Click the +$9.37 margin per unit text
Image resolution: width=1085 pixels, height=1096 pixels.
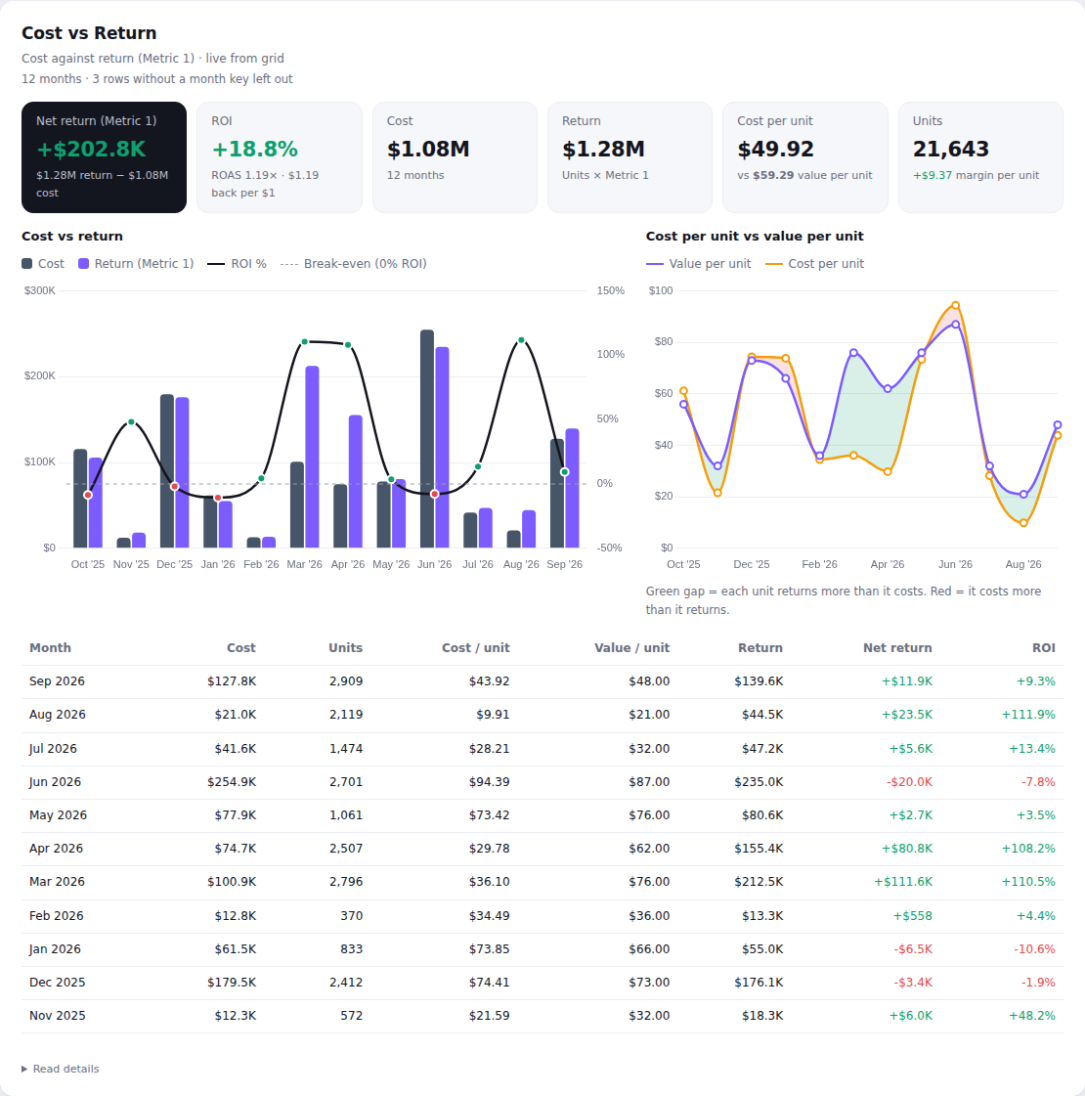pos(976,175)
